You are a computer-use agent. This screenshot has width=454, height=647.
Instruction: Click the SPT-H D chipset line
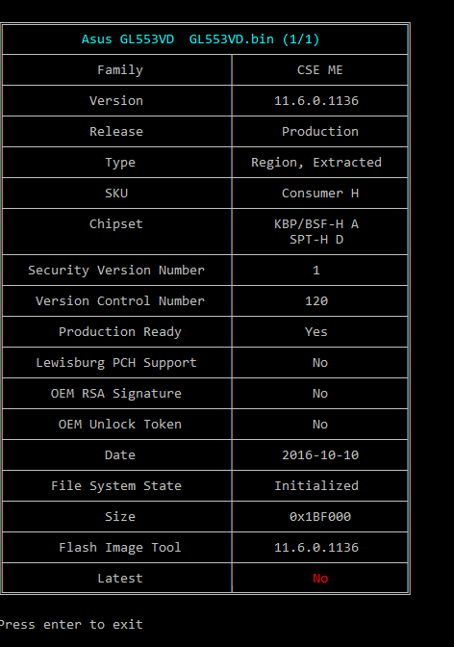pos(316,240)
